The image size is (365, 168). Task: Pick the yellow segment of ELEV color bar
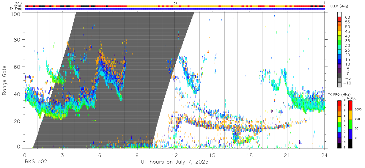(x=339, y=33)
